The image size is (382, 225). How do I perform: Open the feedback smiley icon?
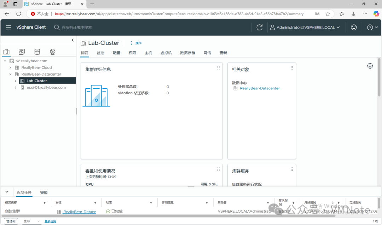(x=354, y=27)
